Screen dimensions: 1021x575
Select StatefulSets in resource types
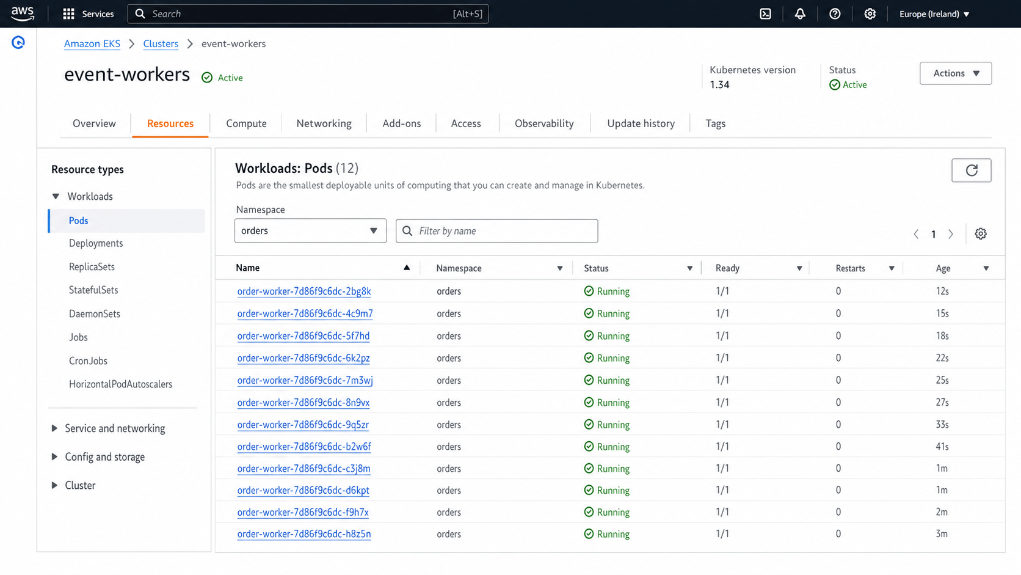(x=93, y=290)
